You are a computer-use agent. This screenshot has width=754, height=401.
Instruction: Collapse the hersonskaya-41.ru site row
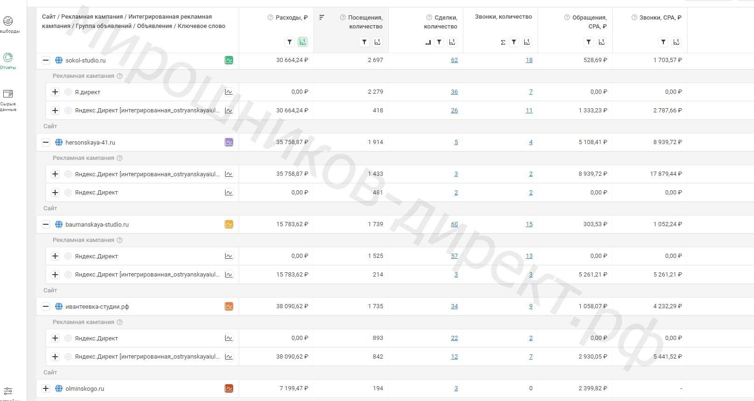[x=46, y=142]
